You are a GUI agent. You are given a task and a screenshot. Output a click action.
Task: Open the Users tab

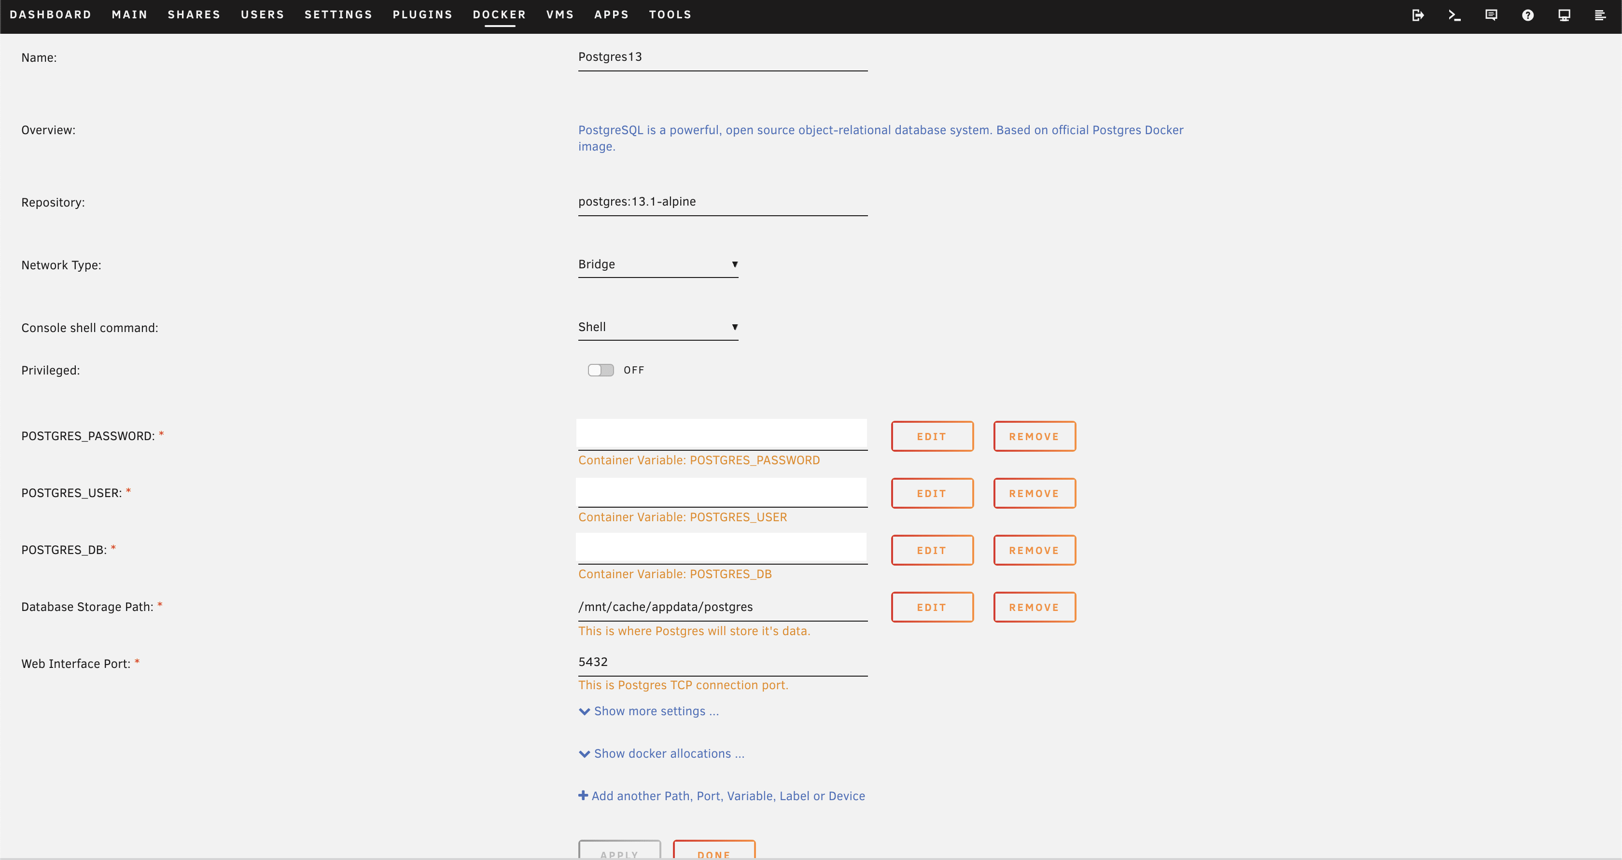point(263,14)
